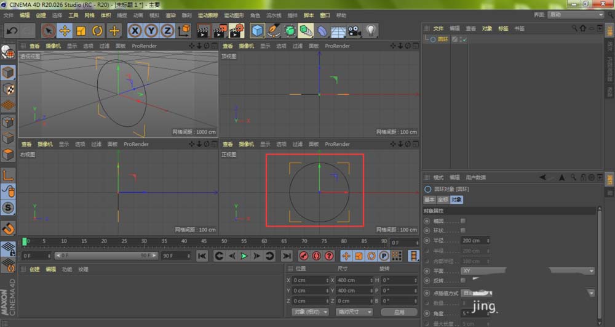
Task: Click the 应用 (Apply) button
Action: [399, 312]
